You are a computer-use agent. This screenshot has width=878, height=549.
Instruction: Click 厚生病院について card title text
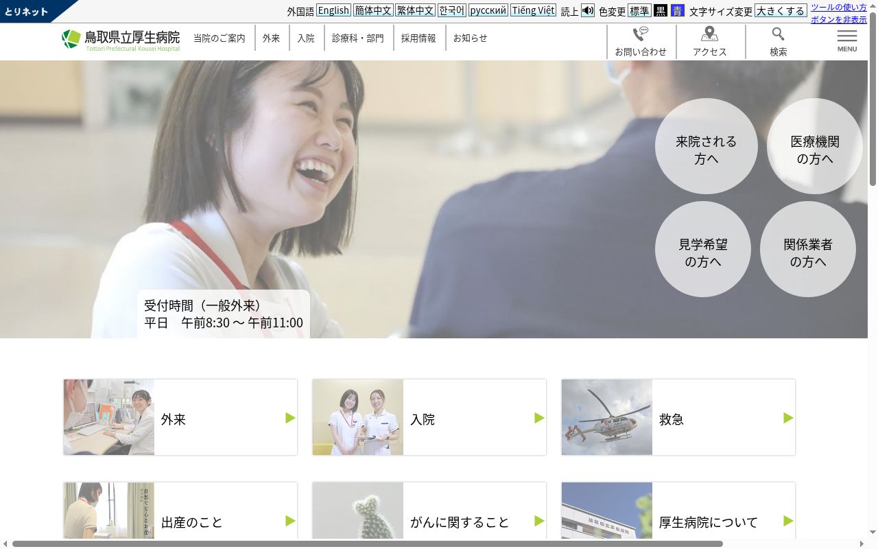(709, 522)
